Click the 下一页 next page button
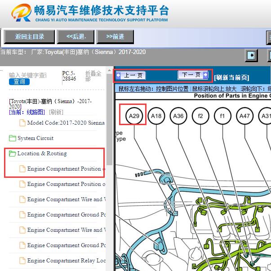The image size is (271, 271). coord(193,75)
